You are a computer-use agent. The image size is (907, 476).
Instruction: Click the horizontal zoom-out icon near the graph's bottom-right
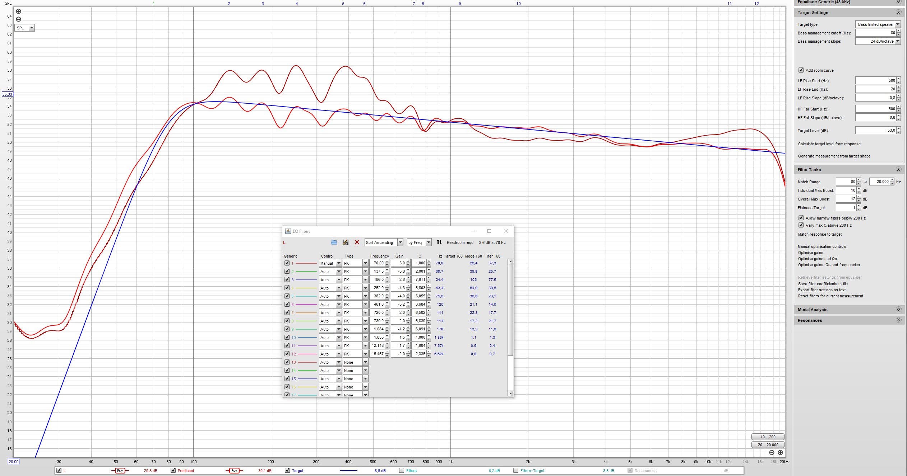tap(772, 453)
